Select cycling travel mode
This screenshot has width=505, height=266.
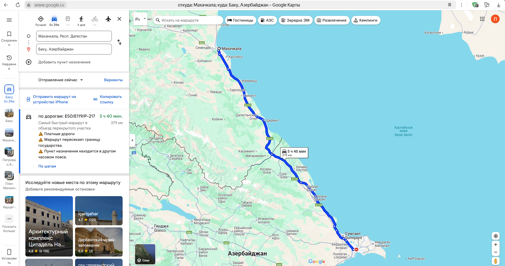(95, 21)
